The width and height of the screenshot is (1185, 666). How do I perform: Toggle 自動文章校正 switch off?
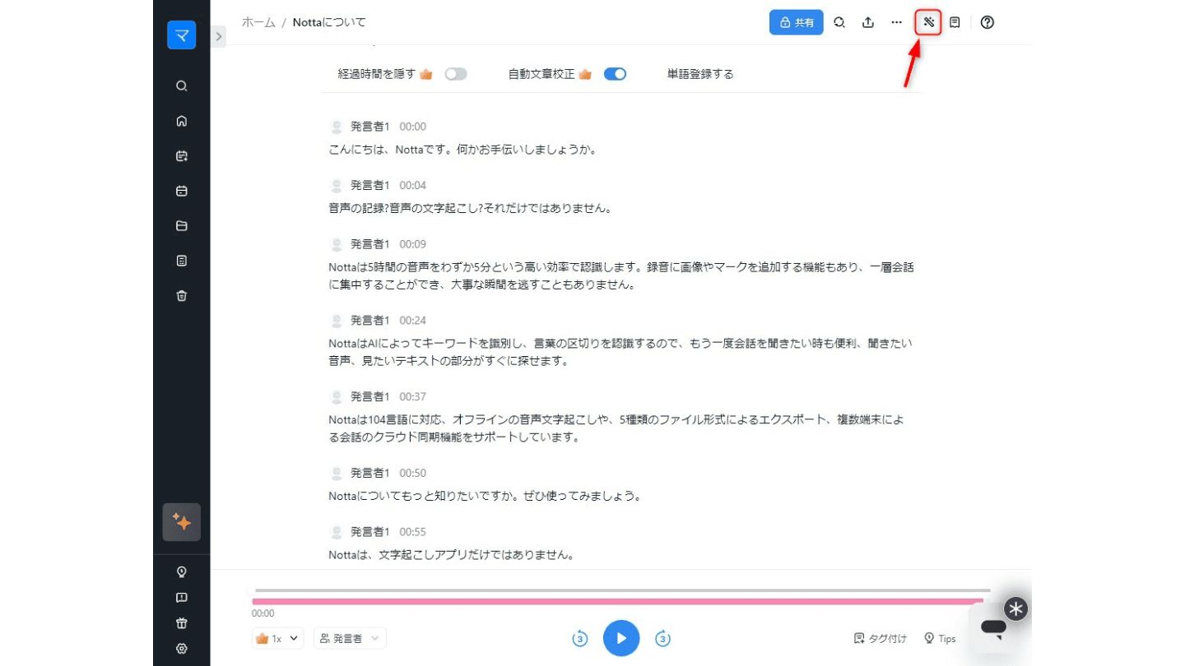[x=615, y=74]
